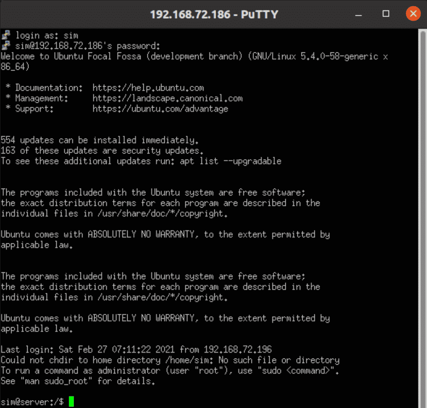427x408 pixels.
Task: Click the 'Could not chdir to home directory' line
Action: click(x=170, y=360)
